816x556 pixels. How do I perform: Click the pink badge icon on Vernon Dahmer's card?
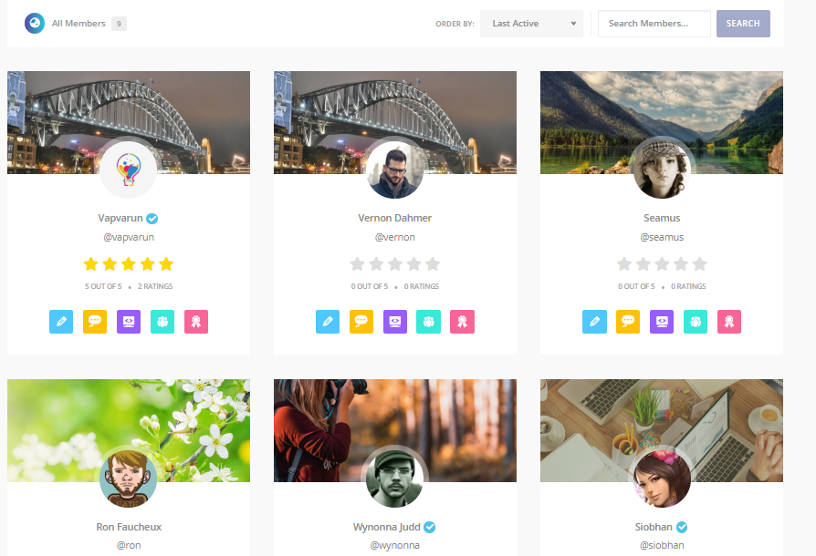tap(463, 322)
